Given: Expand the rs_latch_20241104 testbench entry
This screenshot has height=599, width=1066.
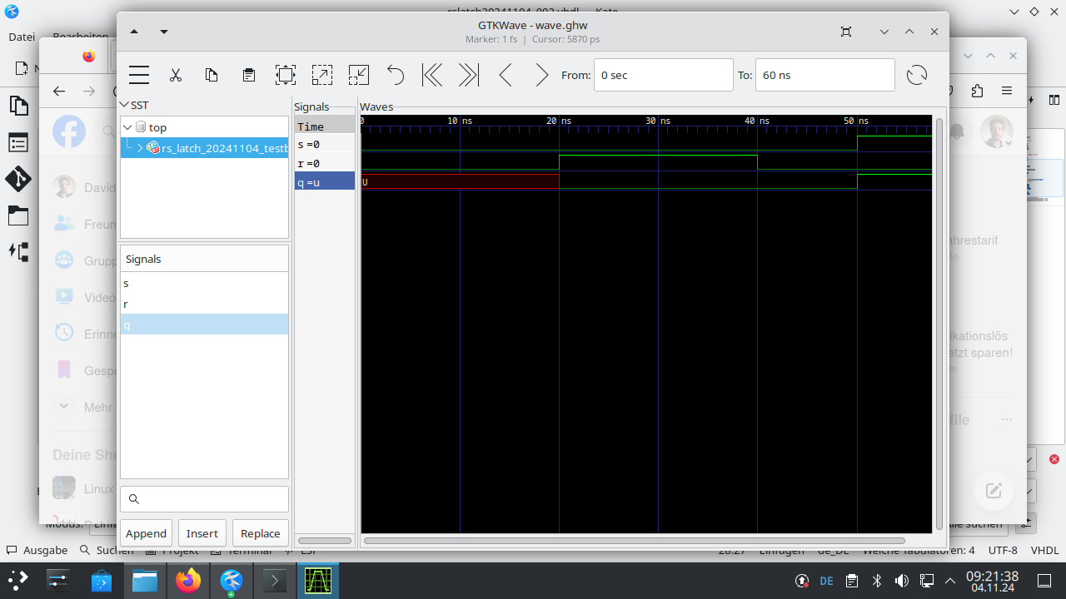Looking at the screenshot, I should pos(140,146).
